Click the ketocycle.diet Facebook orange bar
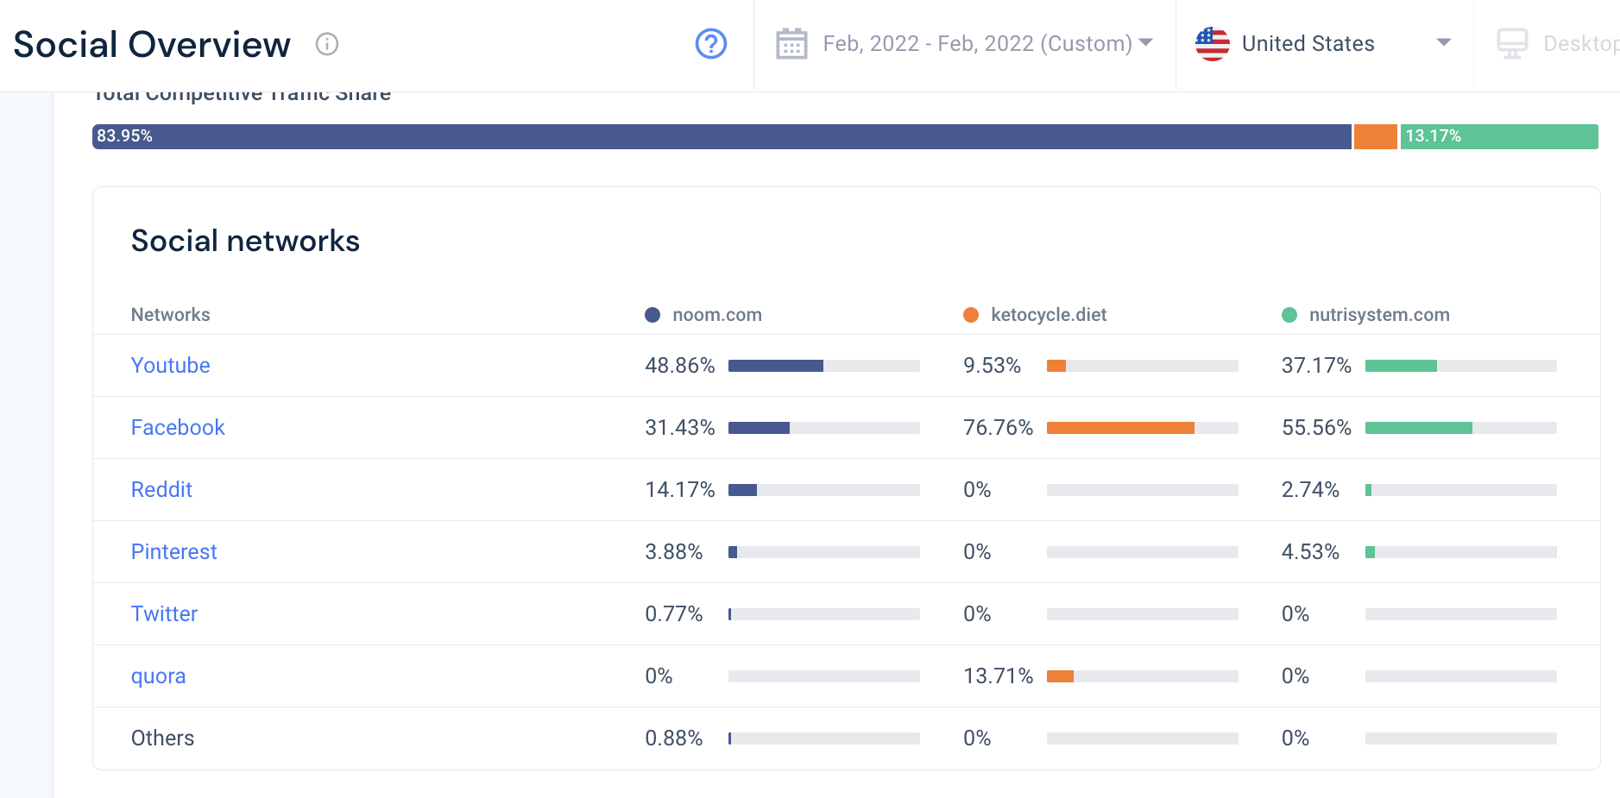Screen dimensions: 1620x798 point(1120,428)
